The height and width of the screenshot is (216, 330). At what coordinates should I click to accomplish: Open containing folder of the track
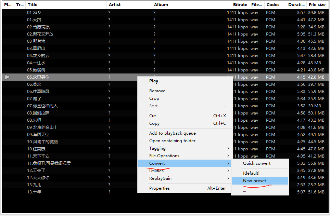[172, 141]
